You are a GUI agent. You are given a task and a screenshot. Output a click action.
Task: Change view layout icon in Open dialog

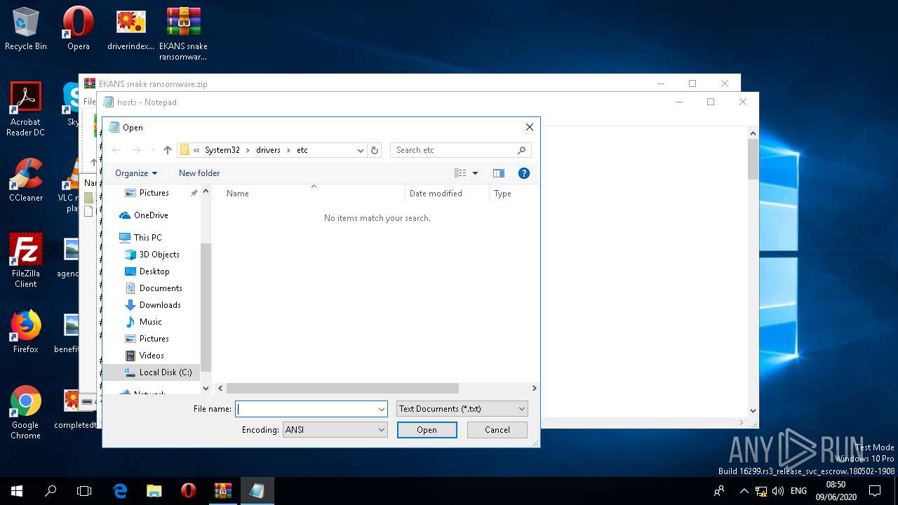[x=460, y=173]
